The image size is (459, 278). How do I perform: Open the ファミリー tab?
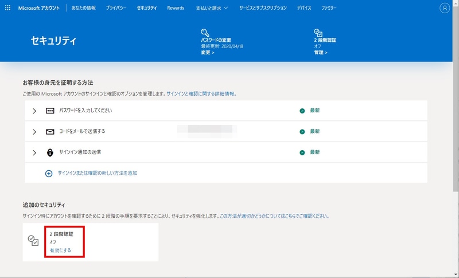329,8
